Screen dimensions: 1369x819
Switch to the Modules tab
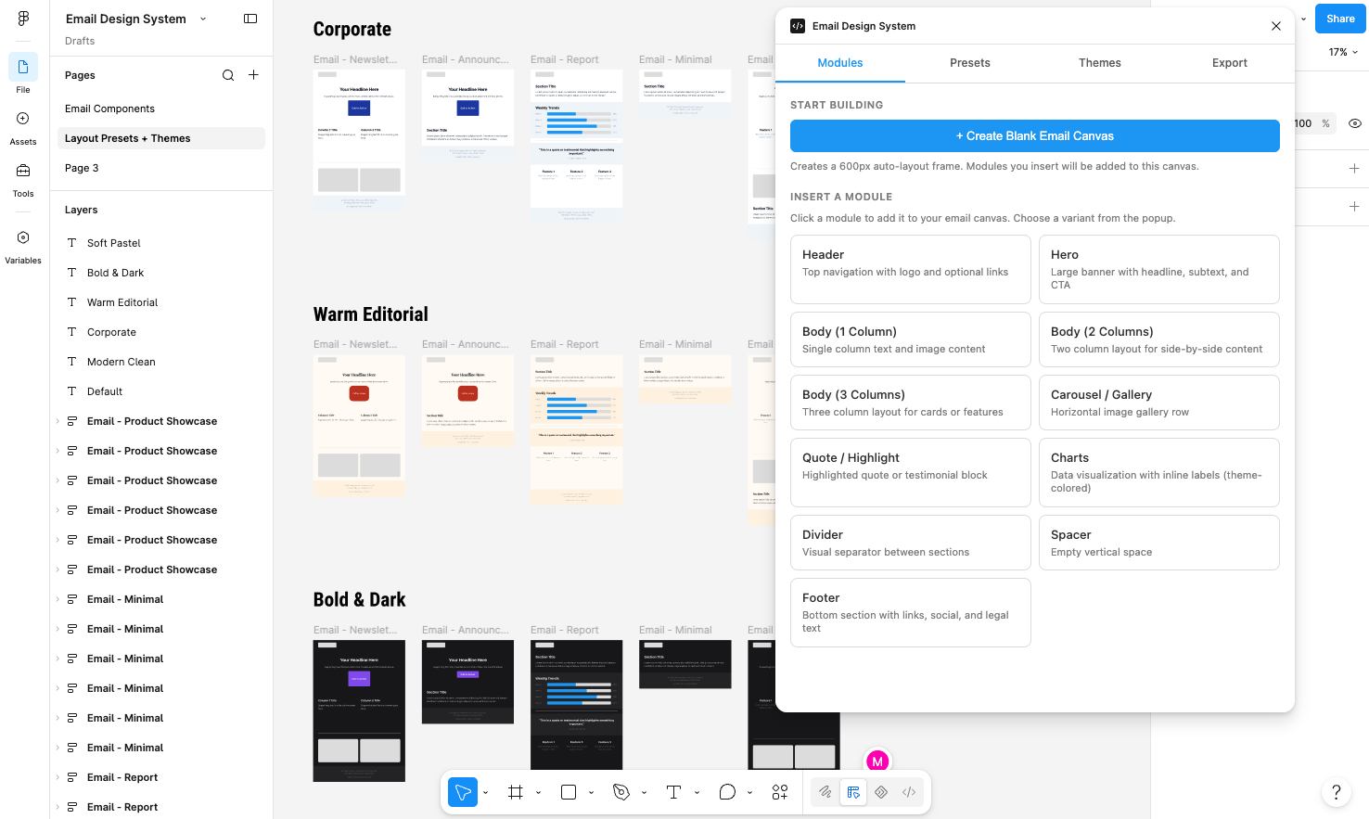pos(840,63)
